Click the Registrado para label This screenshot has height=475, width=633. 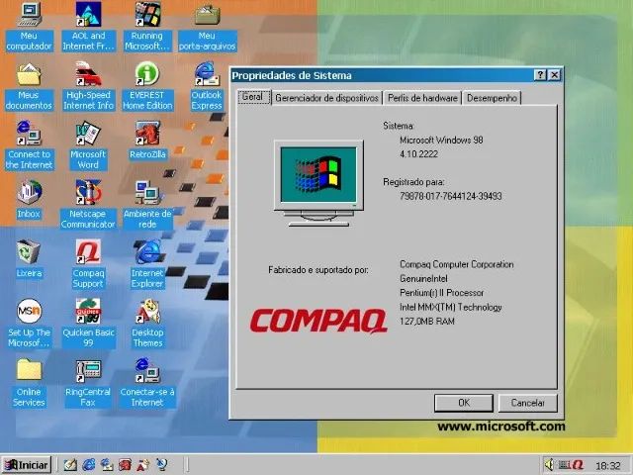point(413,182)
